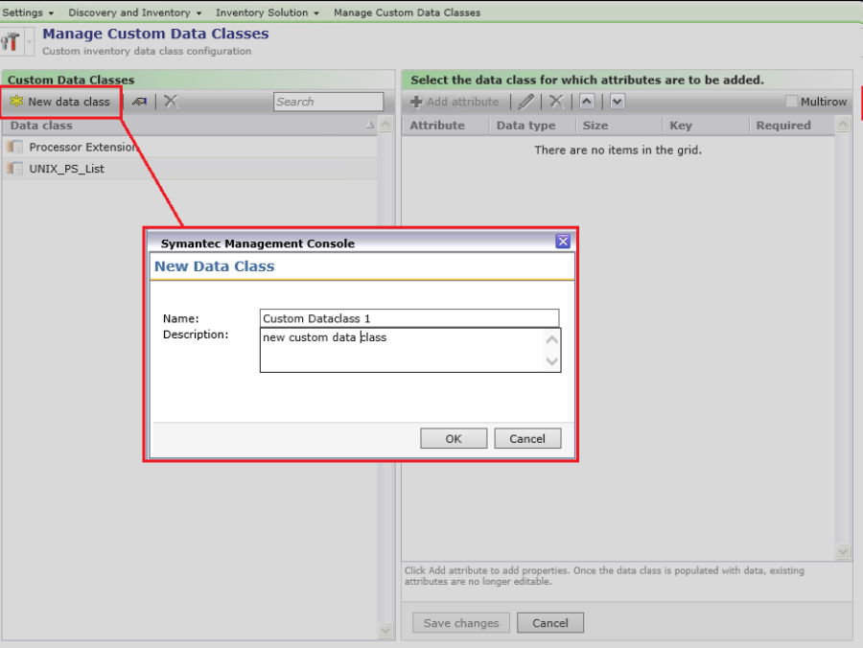Click the Name input field
This screenshot has width=863, height=648.
[x=408, y=318]
